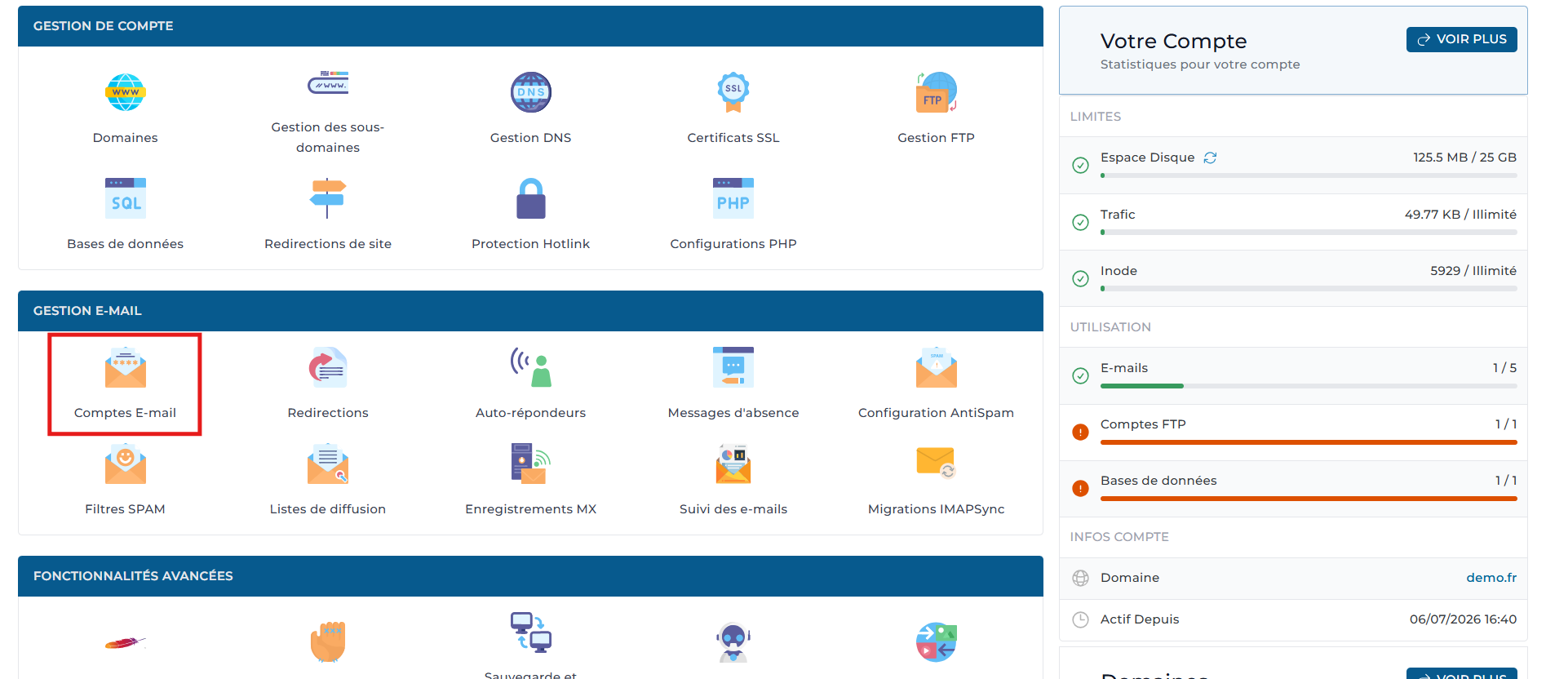The height and width of the screenshot is (679, 1546).
Task: Click the clock icon beside Actif Depuis
Action: coord(1080,619)
